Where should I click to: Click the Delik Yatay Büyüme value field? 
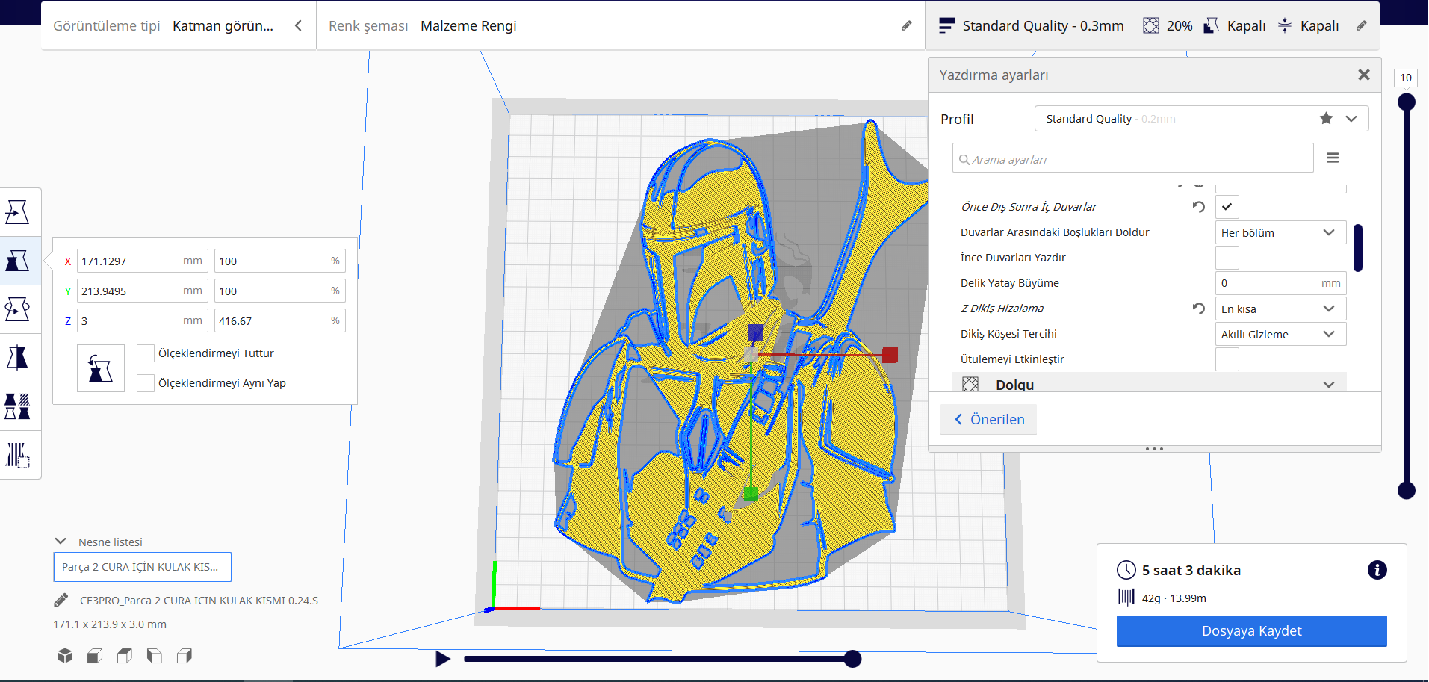click(x=1280, y=283)
